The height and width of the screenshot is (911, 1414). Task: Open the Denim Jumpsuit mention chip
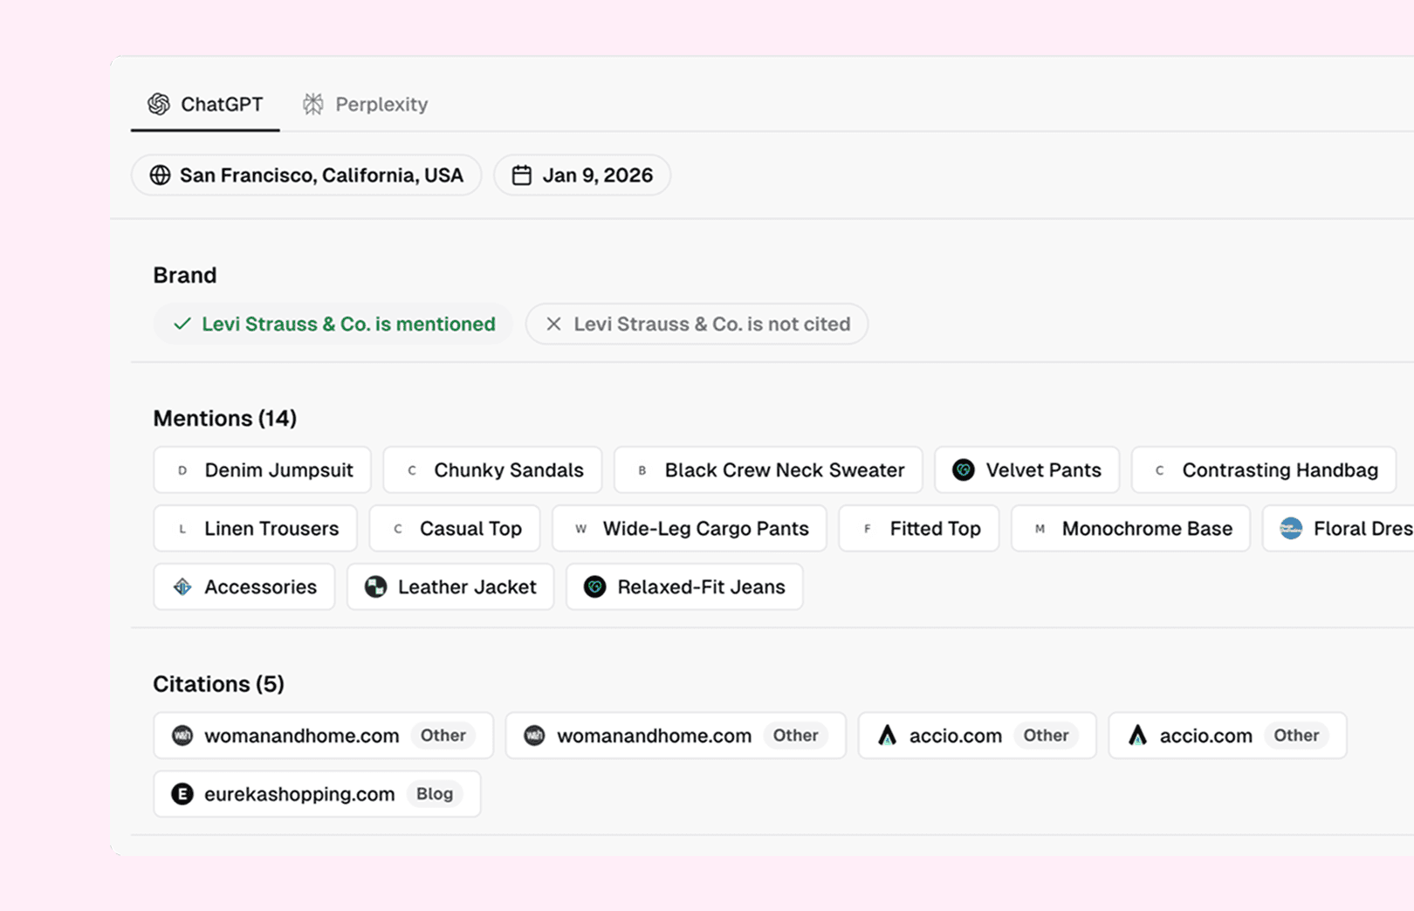point(263,470)
